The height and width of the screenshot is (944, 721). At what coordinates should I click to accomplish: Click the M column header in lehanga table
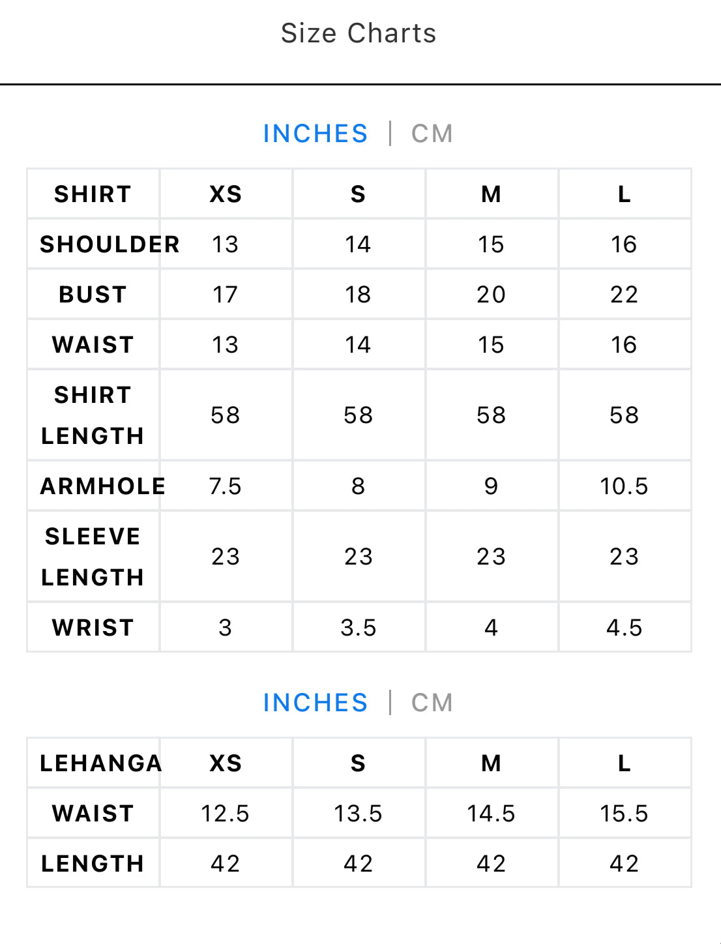(492, 763)
